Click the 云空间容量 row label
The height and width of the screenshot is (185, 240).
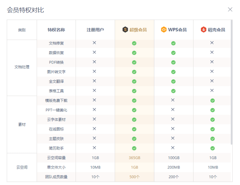tap(56, 158)
